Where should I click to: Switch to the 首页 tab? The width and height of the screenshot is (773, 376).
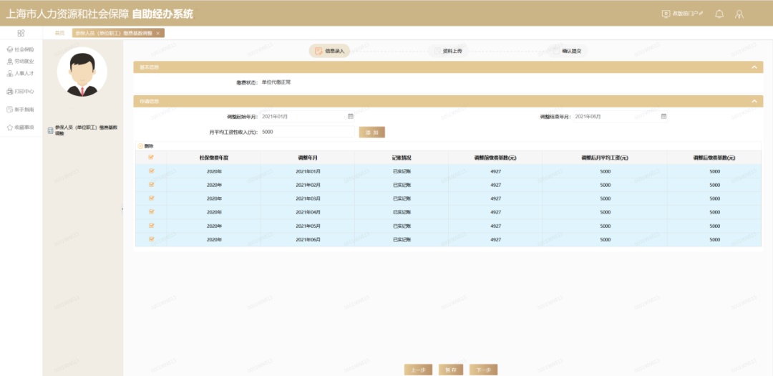pyautogui.click(x=59, y=33)
